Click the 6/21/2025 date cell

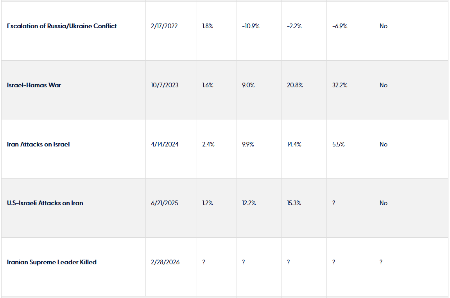pyautogui.click(x=165, y=203)
